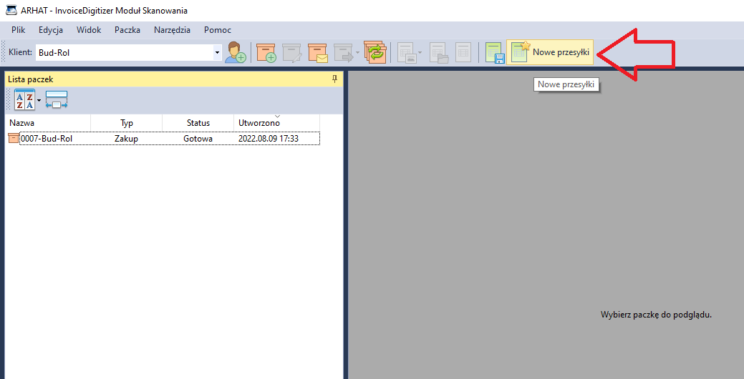Open the Narzędzia menu

coord(172,30)
